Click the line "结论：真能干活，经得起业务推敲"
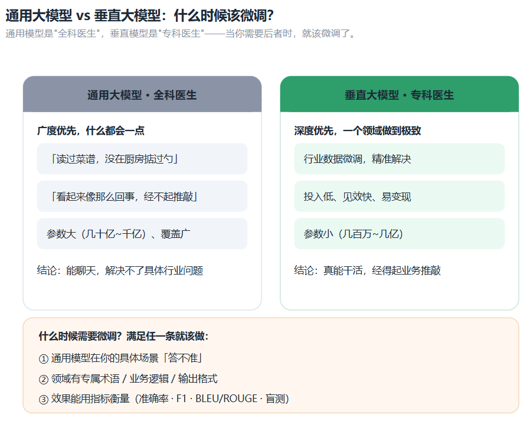This screenshot has height=421, width=530. tap(368, 270)
